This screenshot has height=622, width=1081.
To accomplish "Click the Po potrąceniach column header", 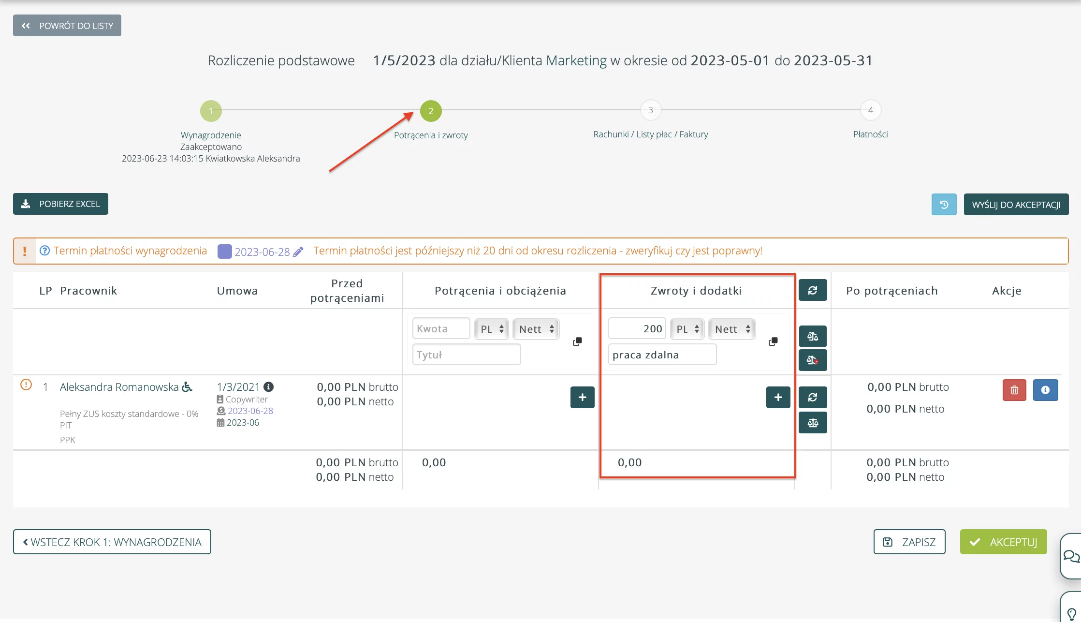I will click(x=892, y=291).
